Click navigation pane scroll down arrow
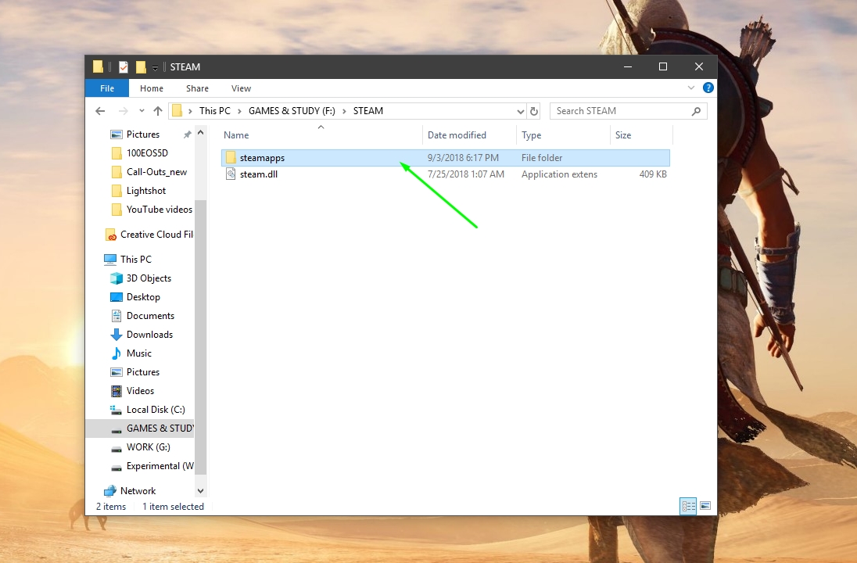This screenshot has width=857, height=563. tap(201, 491)
